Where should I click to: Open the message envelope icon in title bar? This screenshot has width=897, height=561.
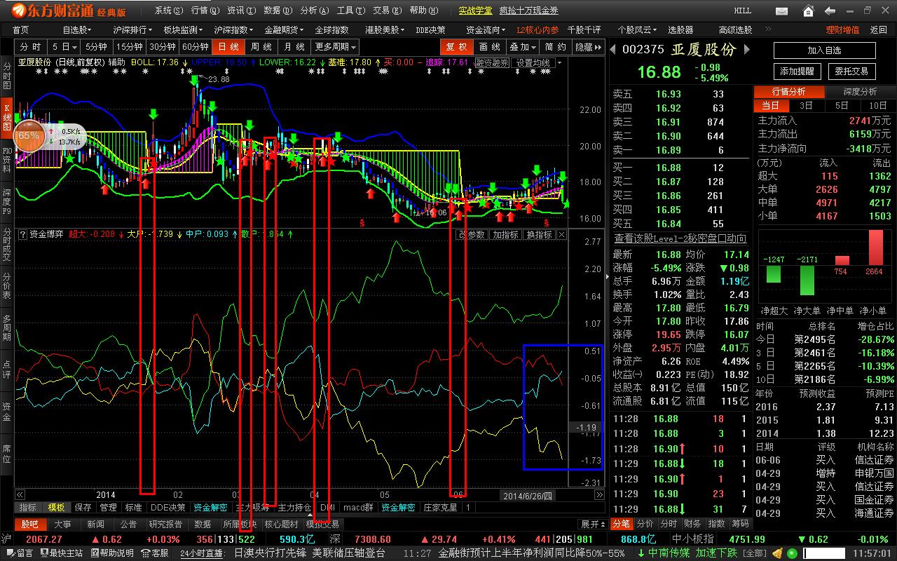point(782,11)
